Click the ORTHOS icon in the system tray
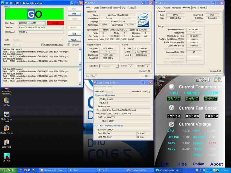 point(217,170)
